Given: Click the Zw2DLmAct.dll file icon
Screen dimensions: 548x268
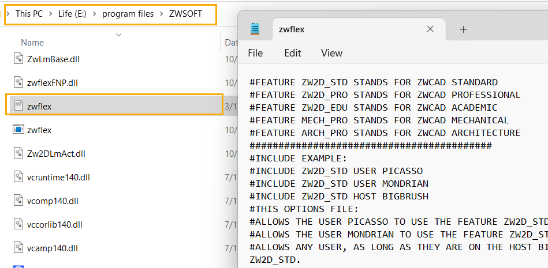Looking at the screenshot, I should (x=18, y=153).
